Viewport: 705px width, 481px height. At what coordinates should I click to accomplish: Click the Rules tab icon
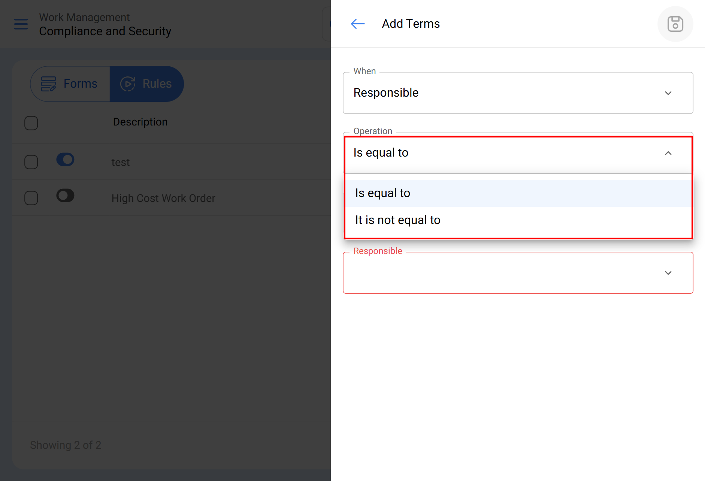[x=128, y=84]
